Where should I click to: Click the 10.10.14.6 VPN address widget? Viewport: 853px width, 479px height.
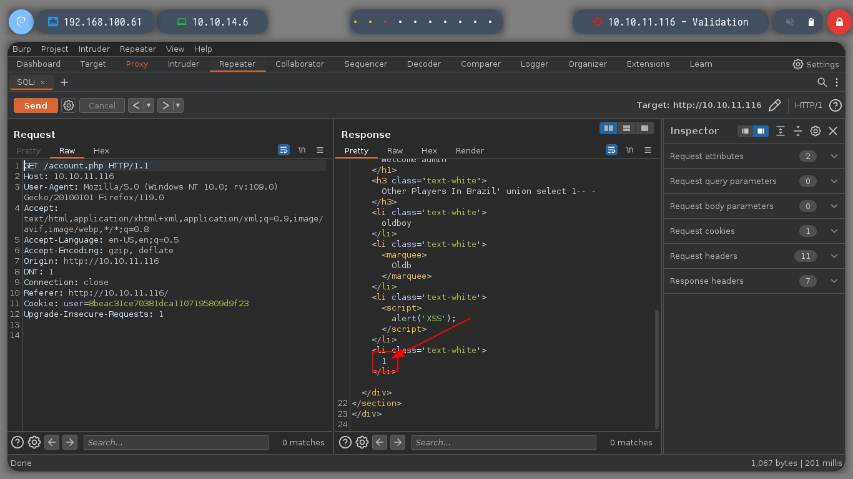pos(212,22)
